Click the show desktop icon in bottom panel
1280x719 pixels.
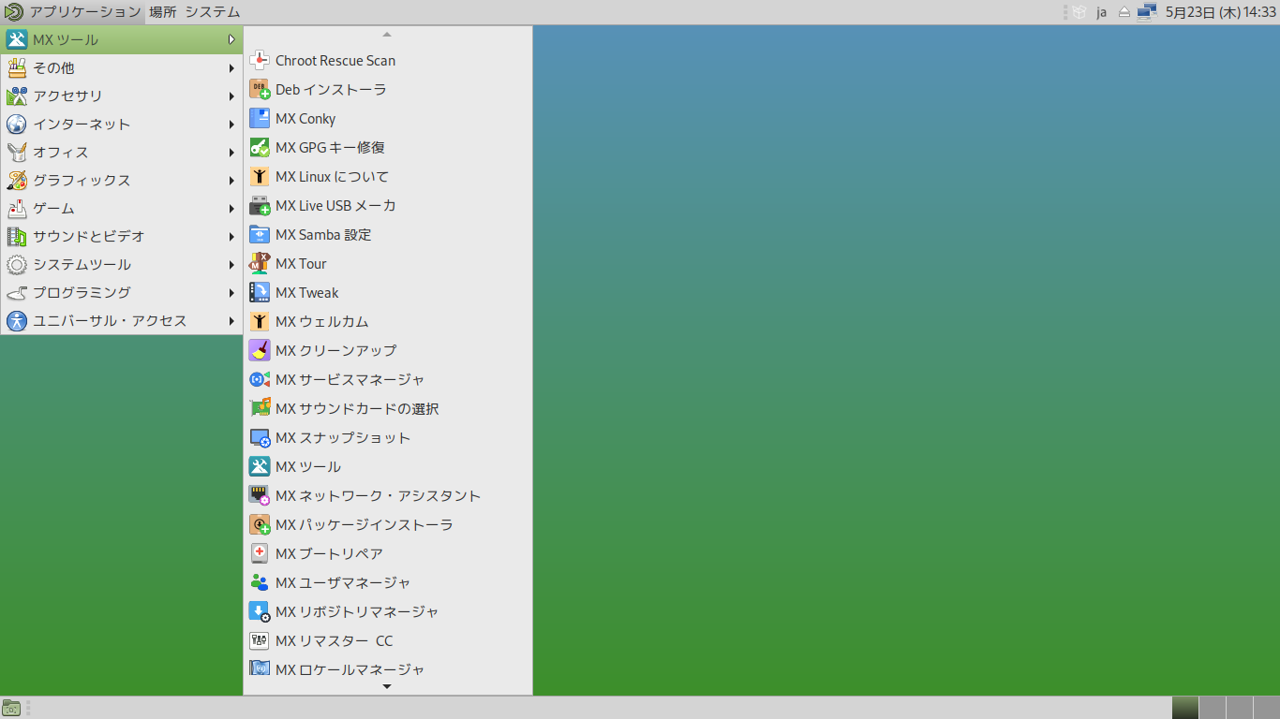pyautogui.click(x=11, y=708)
